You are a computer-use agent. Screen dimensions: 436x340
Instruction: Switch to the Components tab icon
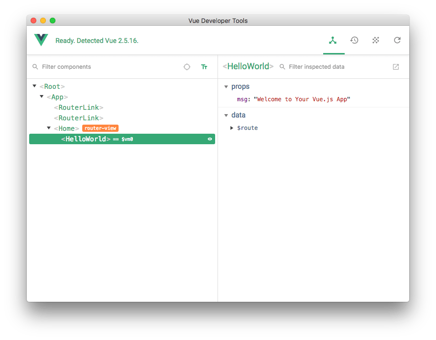[x=333, y=40]
